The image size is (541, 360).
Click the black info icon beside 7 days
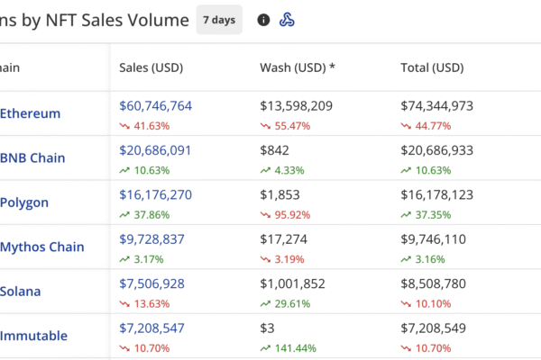[263, 20]
